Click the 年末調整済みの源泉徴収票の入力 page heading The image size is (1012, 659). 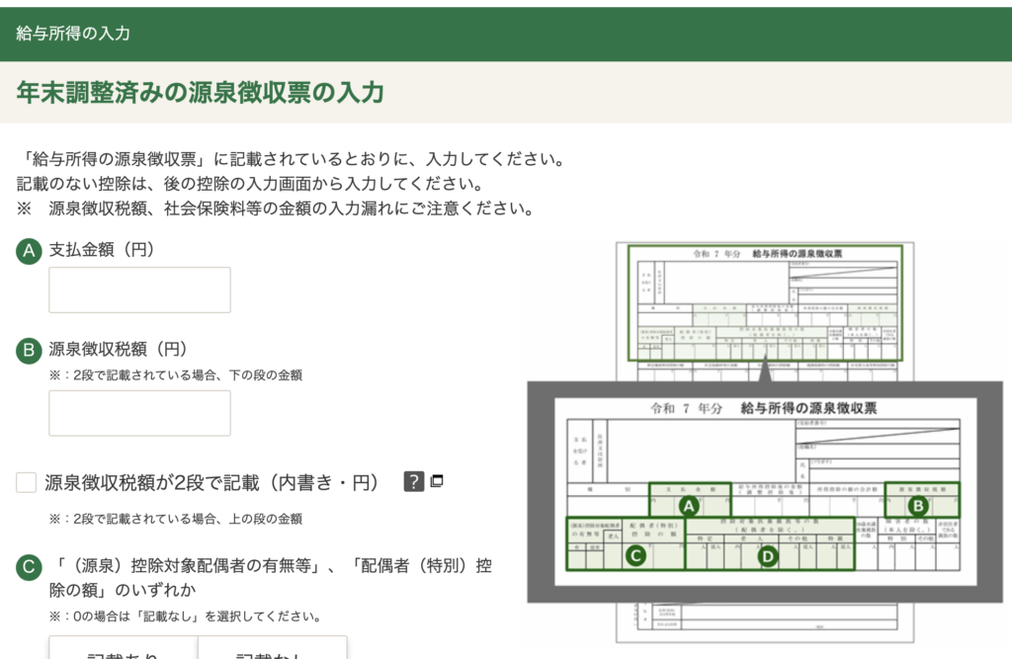coord(200,92)
